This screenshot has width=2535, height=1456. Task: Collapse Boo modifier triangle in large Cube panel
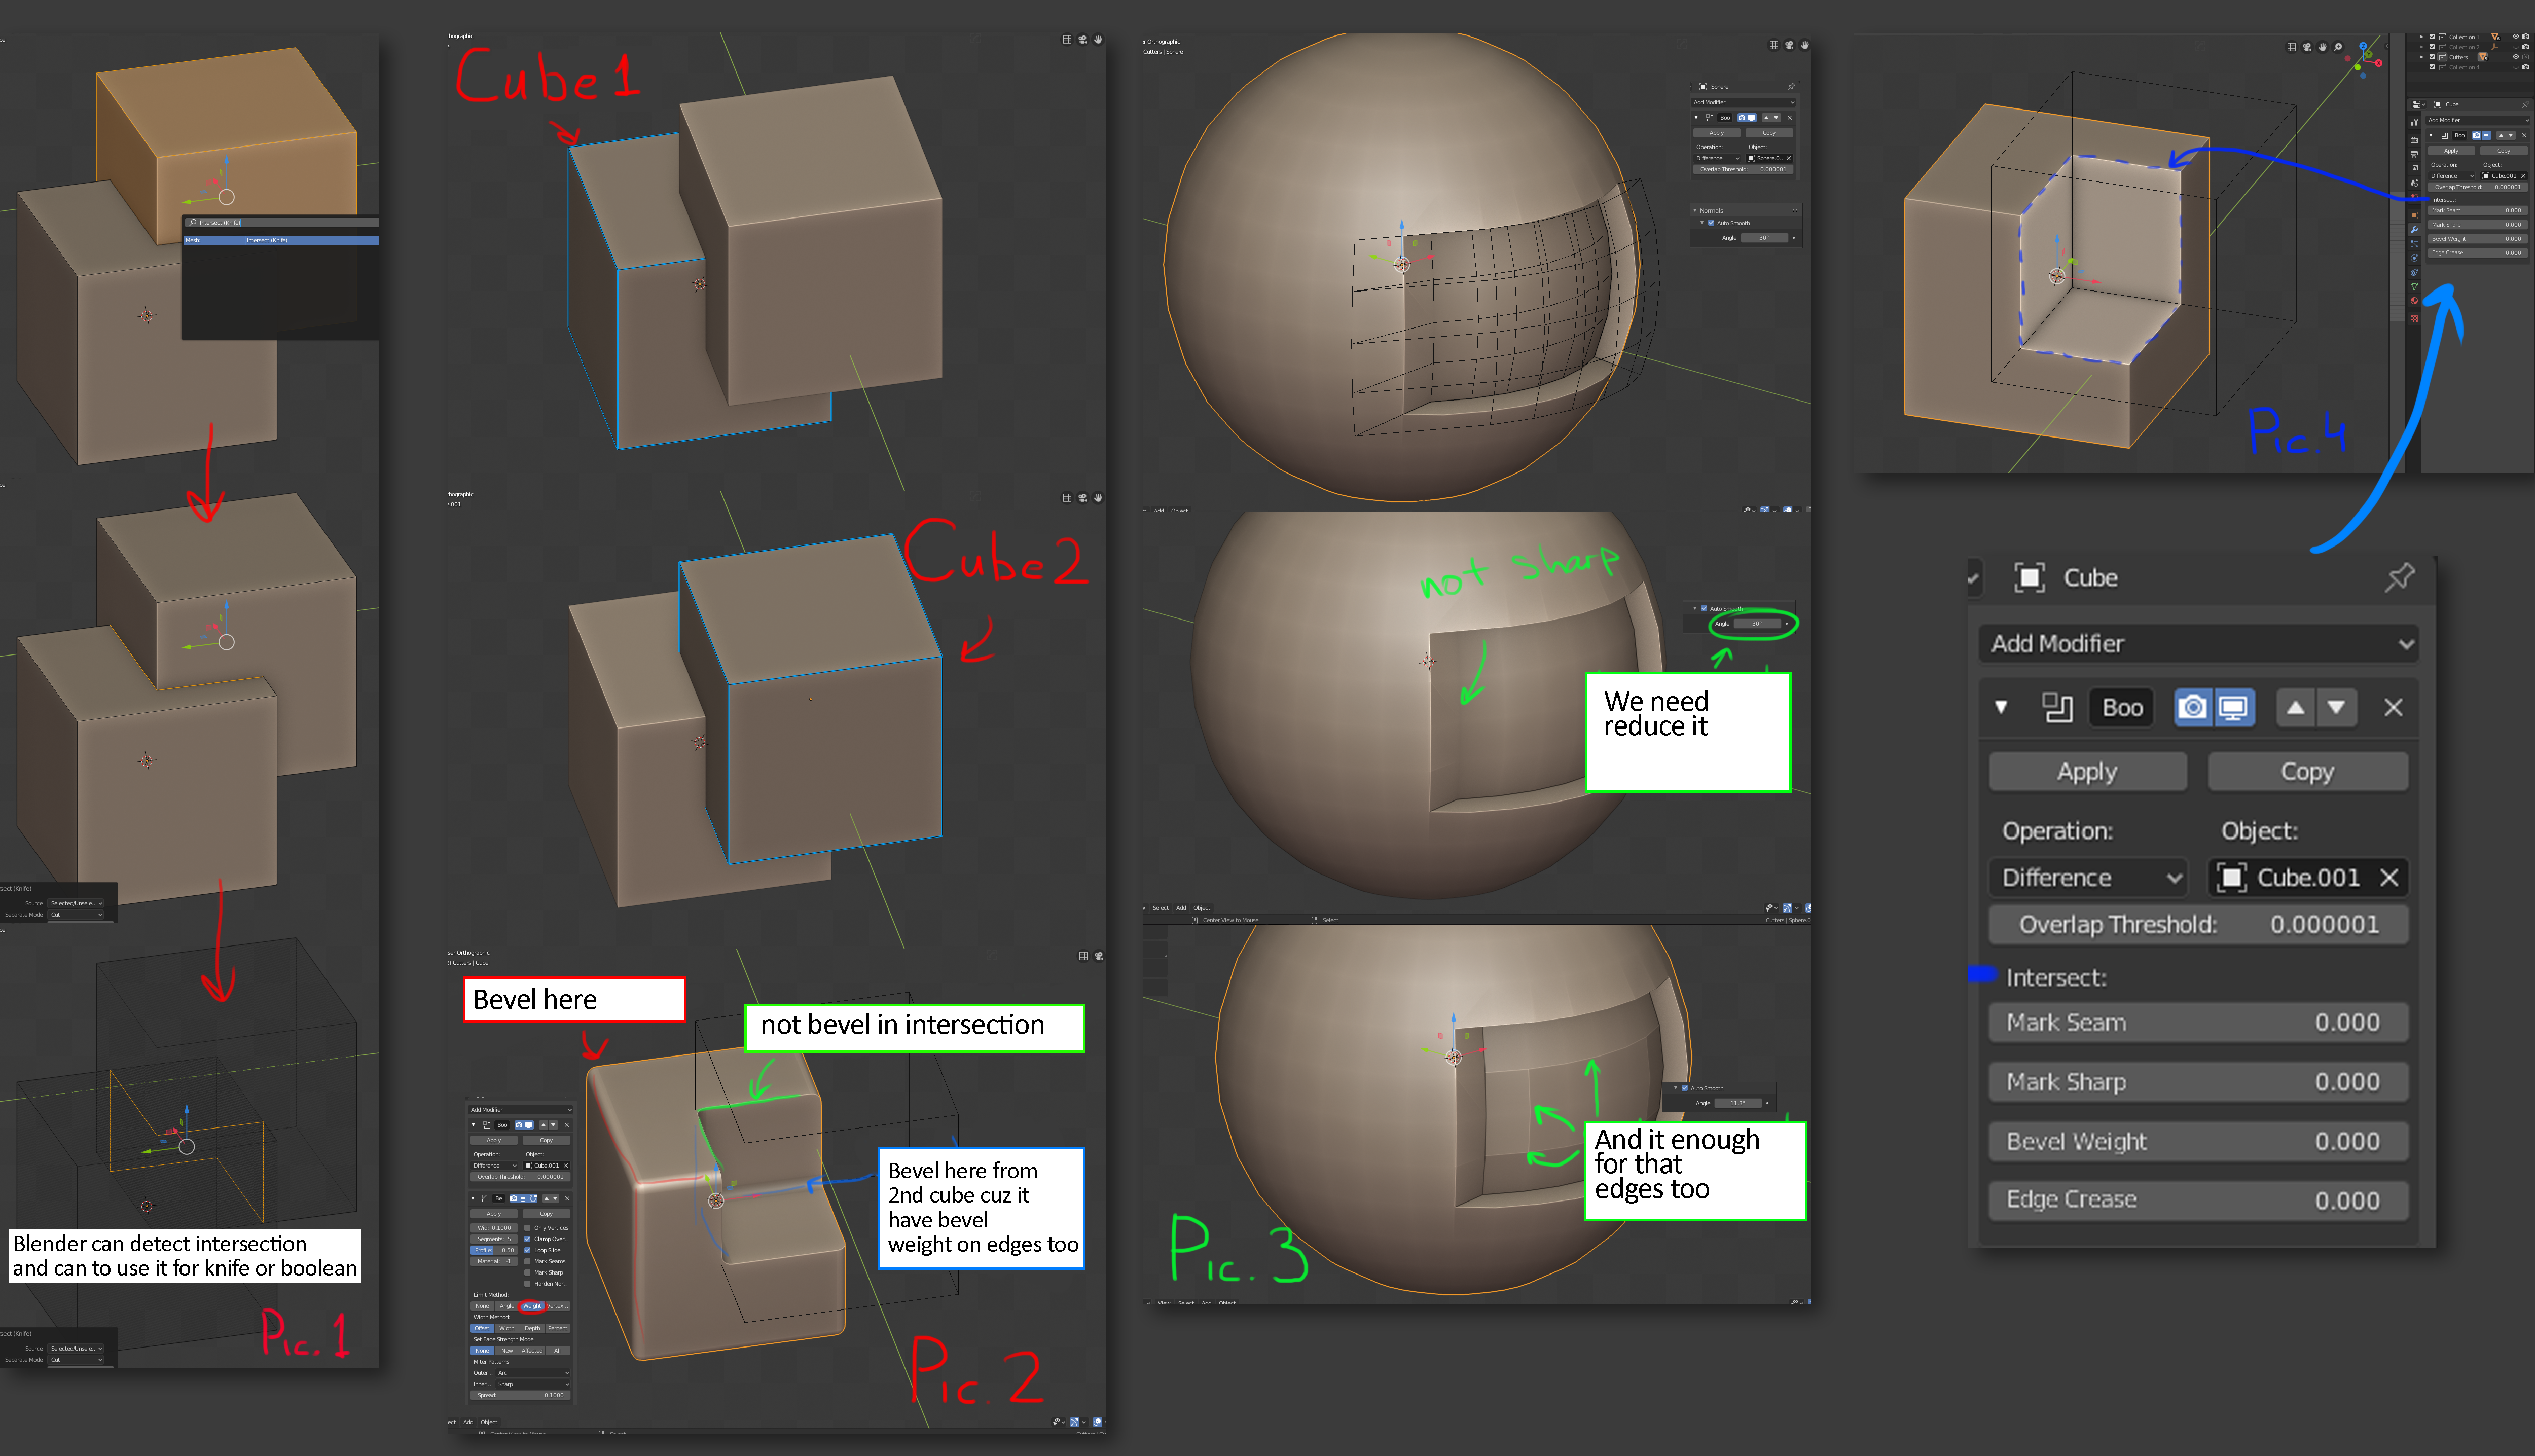tap(2001, 707)
